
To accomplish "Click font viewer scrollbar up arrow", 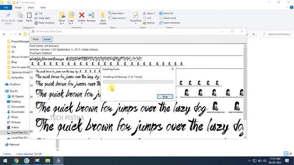I will pyautogui.click(x=245, y=46).
